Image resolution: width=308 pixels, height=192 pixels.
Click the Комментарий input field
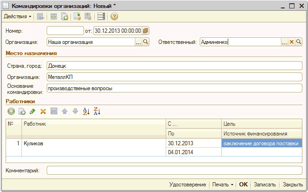pos(174,171)
